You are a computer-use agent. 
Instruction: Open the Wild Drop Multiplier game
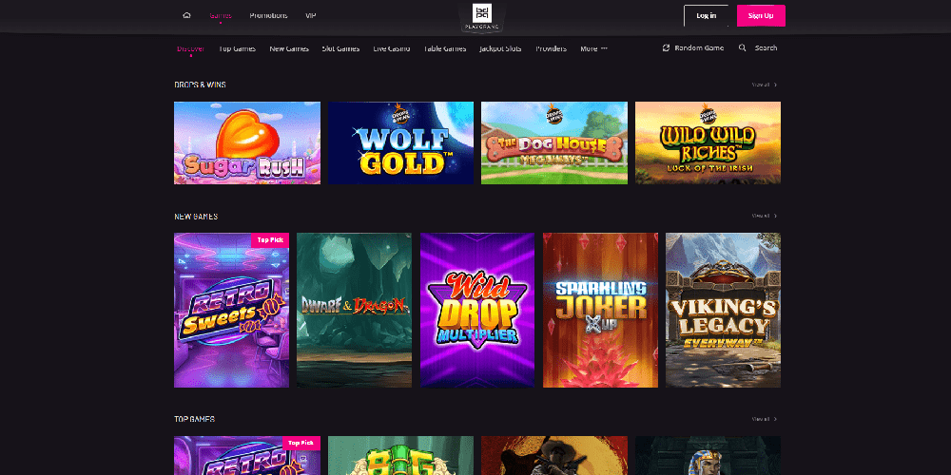[477, 310]
